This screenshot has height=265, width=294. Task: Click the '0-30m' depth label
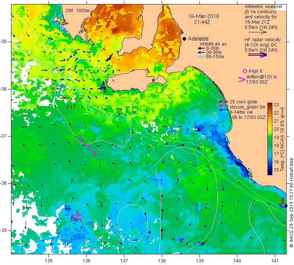[212, 48]
